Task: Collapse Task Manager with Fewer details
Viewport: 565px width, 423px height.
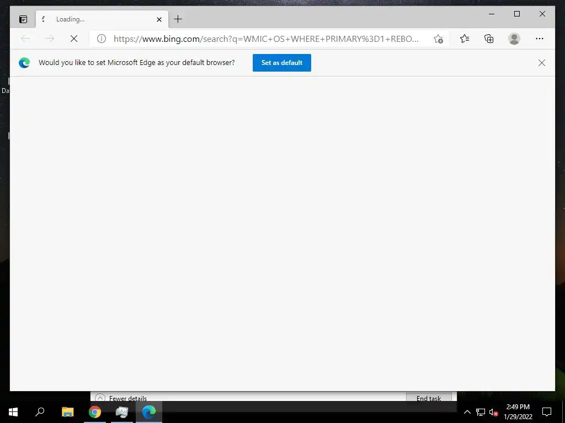Action: pos(121,398)
